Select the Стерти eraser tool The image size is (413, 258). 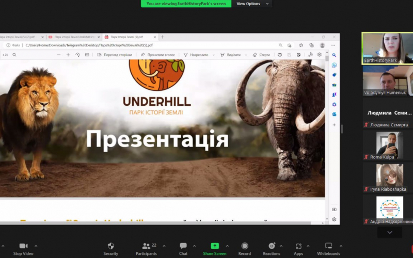[x=261, y=55]
